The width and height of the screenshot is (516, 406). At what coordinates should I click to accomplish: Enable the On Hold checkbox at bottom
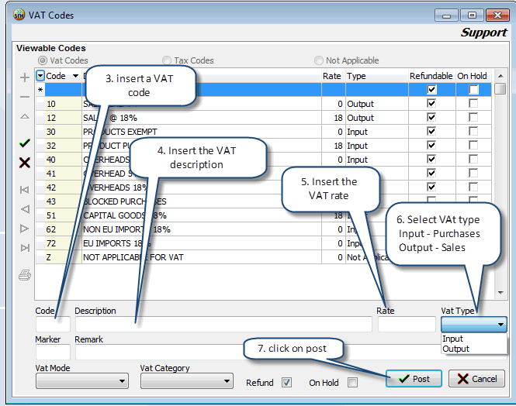tap(353, 382)
